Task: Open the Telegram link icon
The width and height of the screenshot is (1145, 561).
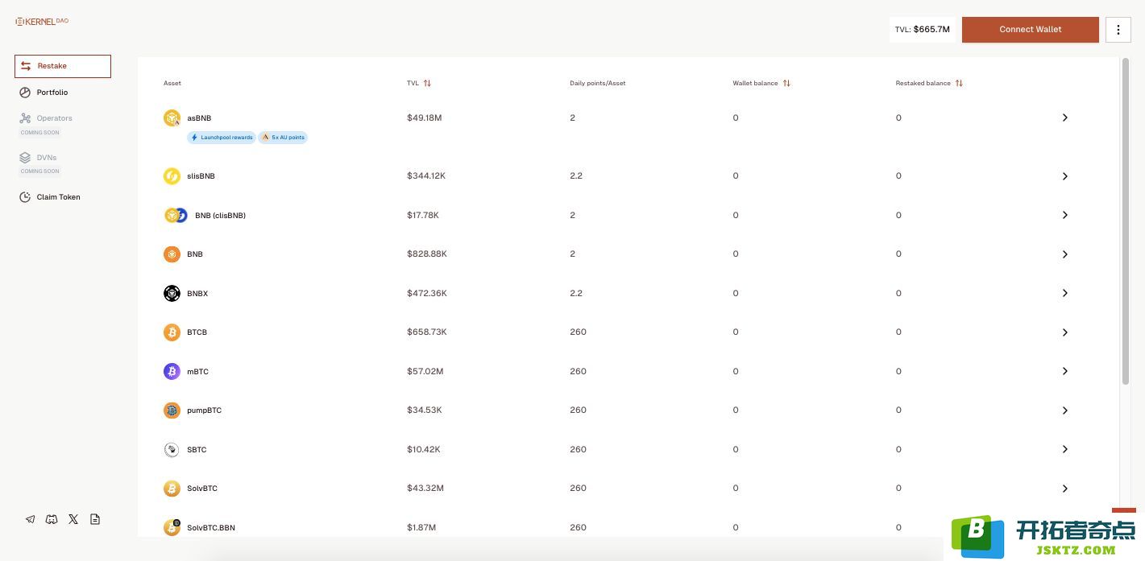Action: (31, 519)
